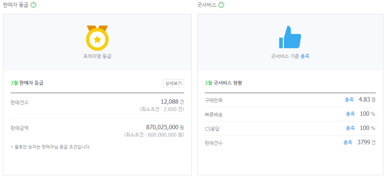Click the 3월 판매자 등급 title
The image size is (386, 180).
(x=27, y=83)
